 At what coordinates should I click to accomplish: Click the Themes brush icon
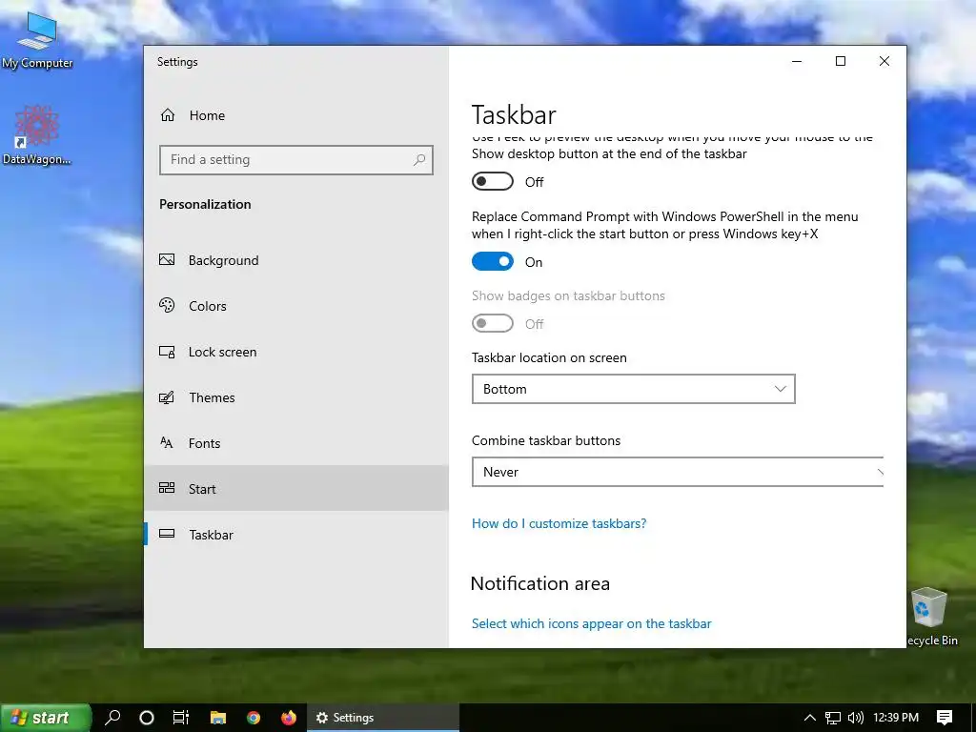tap(166, 397)
